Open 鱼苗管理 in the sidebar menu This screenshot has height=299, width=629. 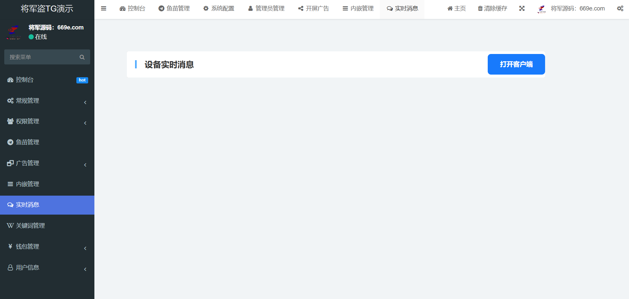[x=47, y=142]
